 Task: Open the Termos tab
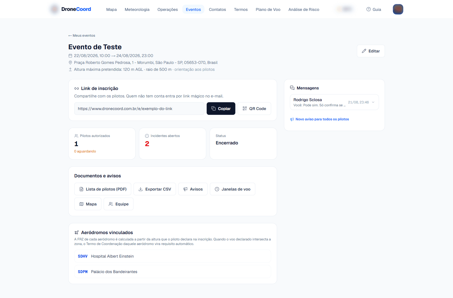[241, 9]
